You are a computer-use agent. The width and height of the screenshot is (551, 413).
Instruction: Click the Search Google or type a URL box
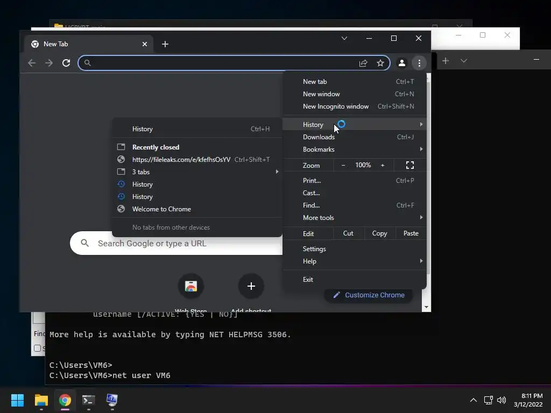176,243
